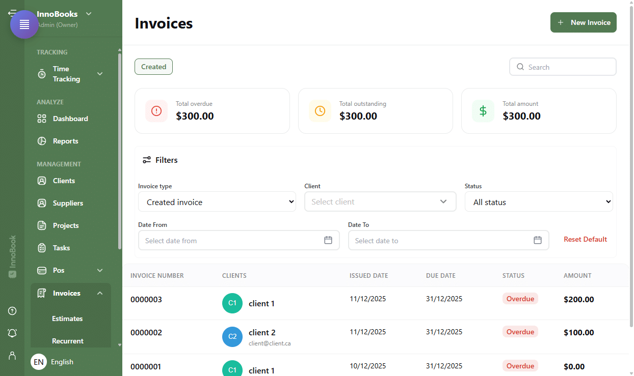Click the Time Tracking stopwatch icon

[42, 74]
